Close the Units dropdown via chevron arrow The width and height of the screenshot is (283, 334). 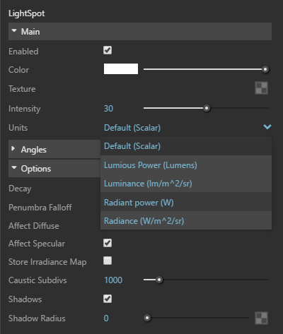[x=267, y=127]
